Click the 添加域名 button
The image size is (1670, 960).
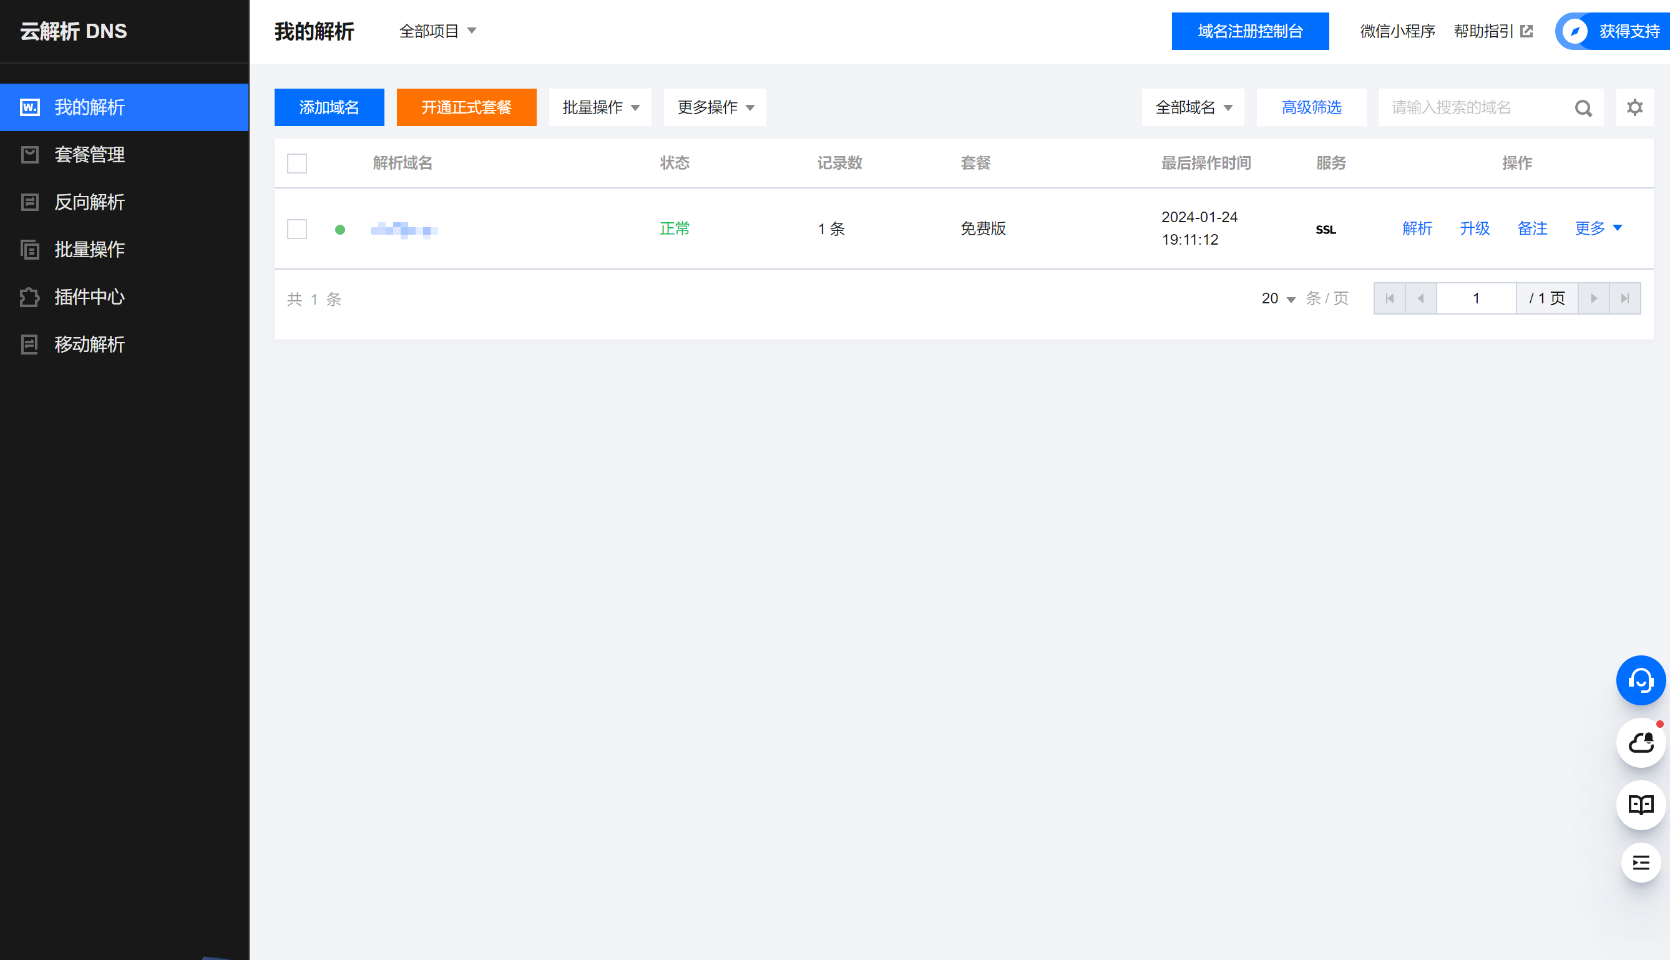pyautogui.click(x=329, y=107)
